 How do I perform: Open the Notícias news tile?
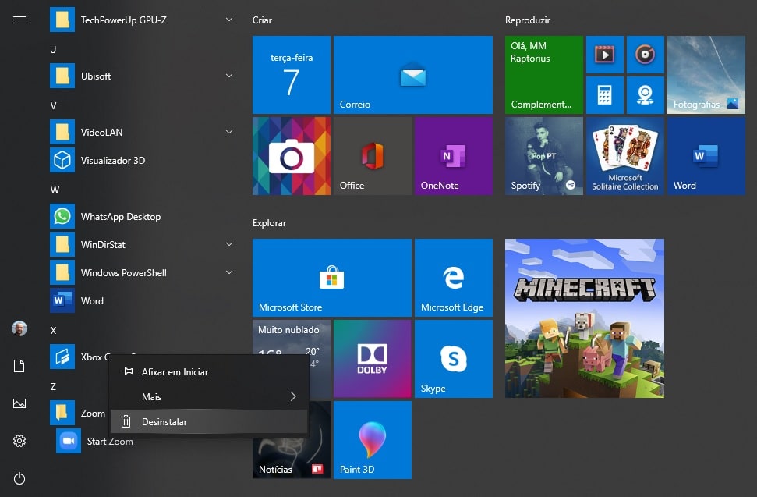[x=292, y=459]
